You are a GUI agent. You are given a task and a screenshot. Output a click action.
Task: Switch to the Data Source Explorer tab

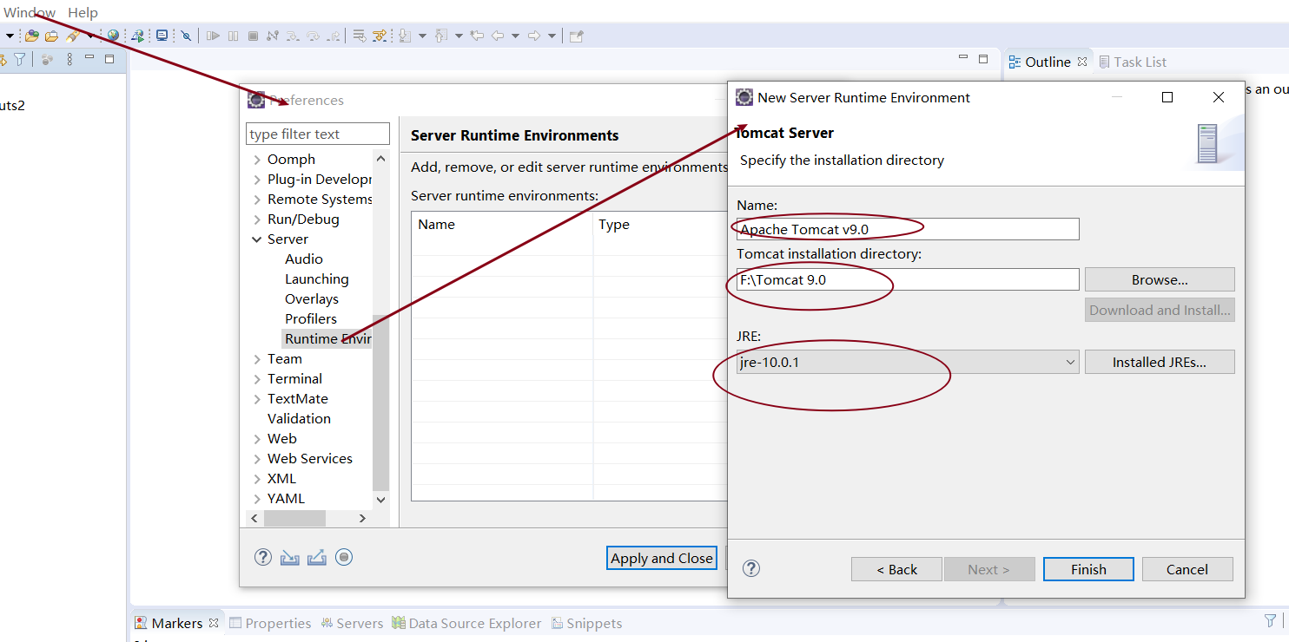[466, 623]
